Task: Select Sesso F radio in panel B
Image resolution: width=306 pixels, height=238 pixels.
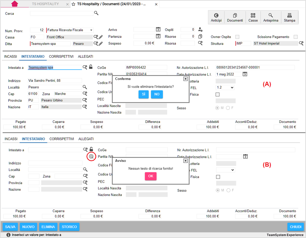Action: pyautogui.click(x=228, y=190)
